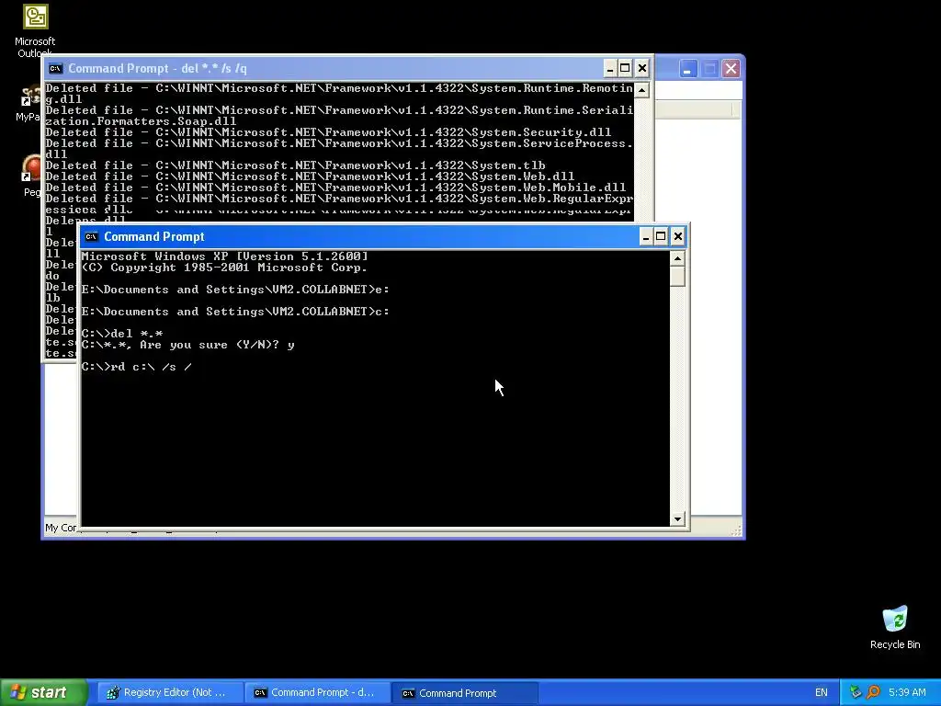941x706 pixels.
Task: Switch to Command Prompt - d... taskbar button
Action: click(x=316, y=693)
